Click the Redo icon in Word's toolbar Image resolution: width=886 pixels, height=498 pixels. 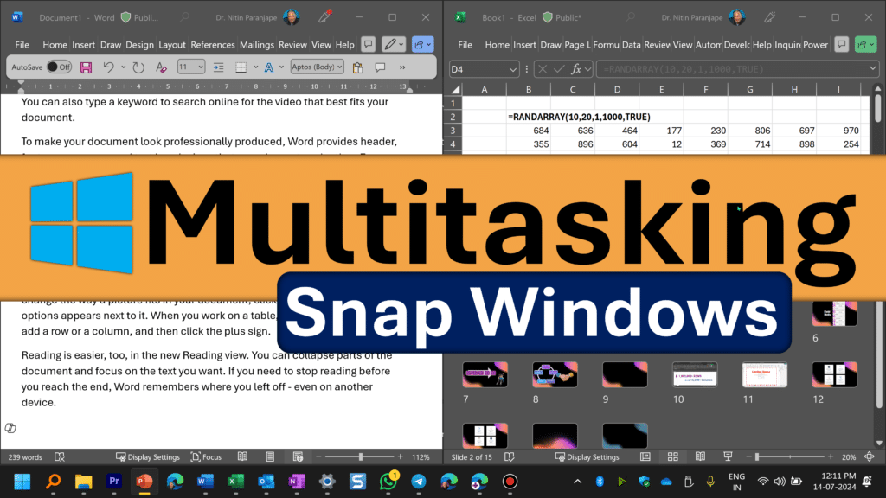click(138, 67)
